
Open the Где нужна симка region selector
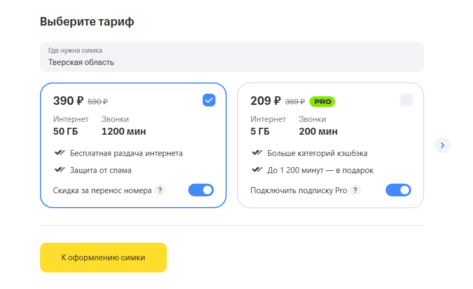tap(231, 57)
